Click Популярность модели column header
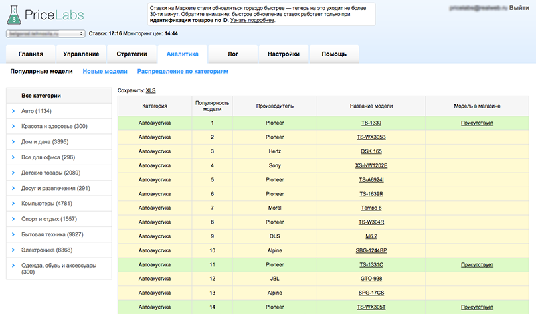 213,106
